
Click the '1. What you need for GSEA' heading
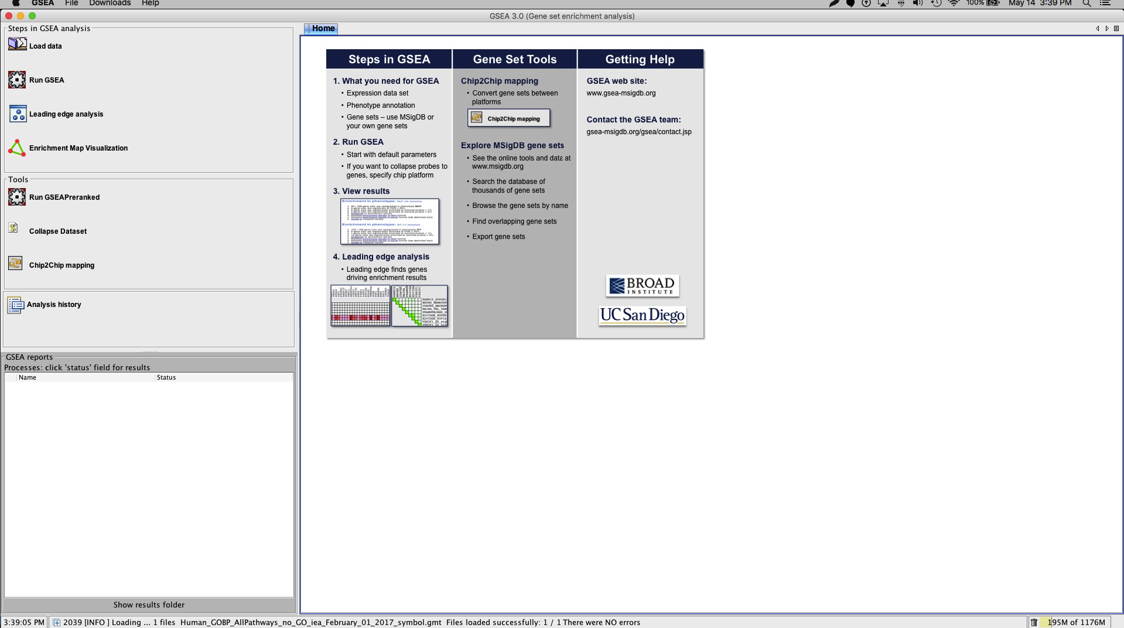pyautogui.click(x=386, y=81)
